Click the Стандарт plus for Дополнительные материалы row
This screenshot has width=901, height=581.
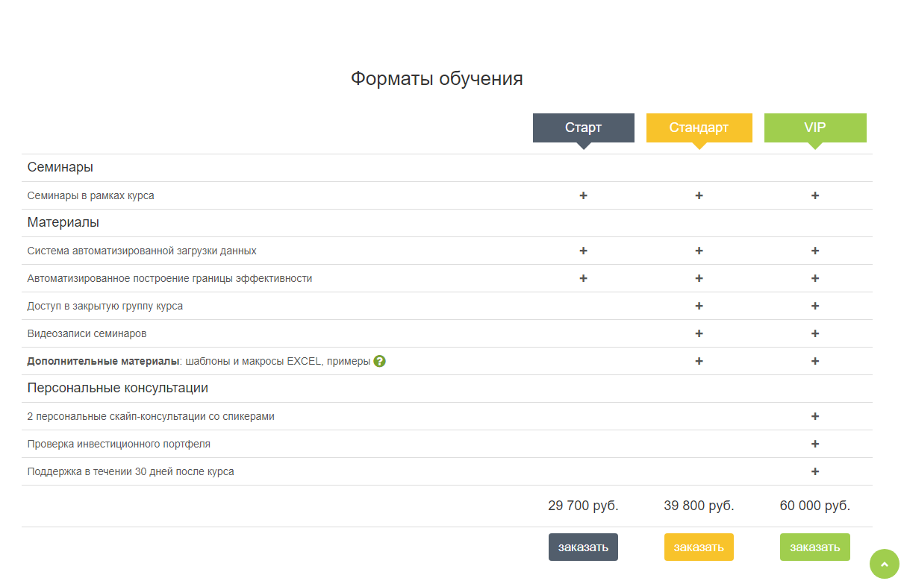699,361
